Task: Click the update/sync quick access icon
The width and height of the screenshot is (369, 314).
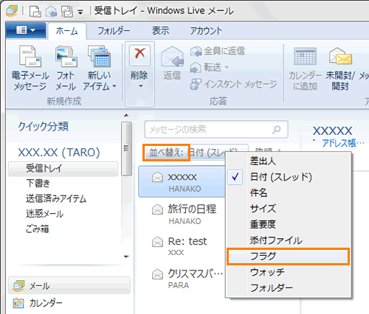Action: tap(67, 11)
